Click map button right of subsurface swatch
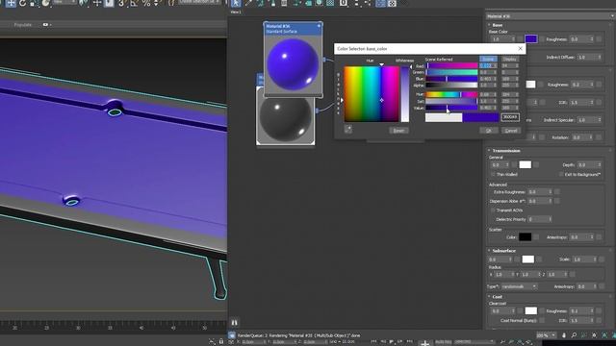This screenshot has width=616, height=346. pos(539,259)
